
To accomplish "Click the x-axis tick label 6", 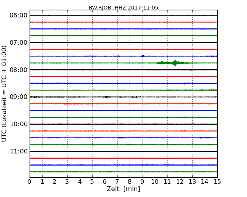I will (x=104, y=182).
